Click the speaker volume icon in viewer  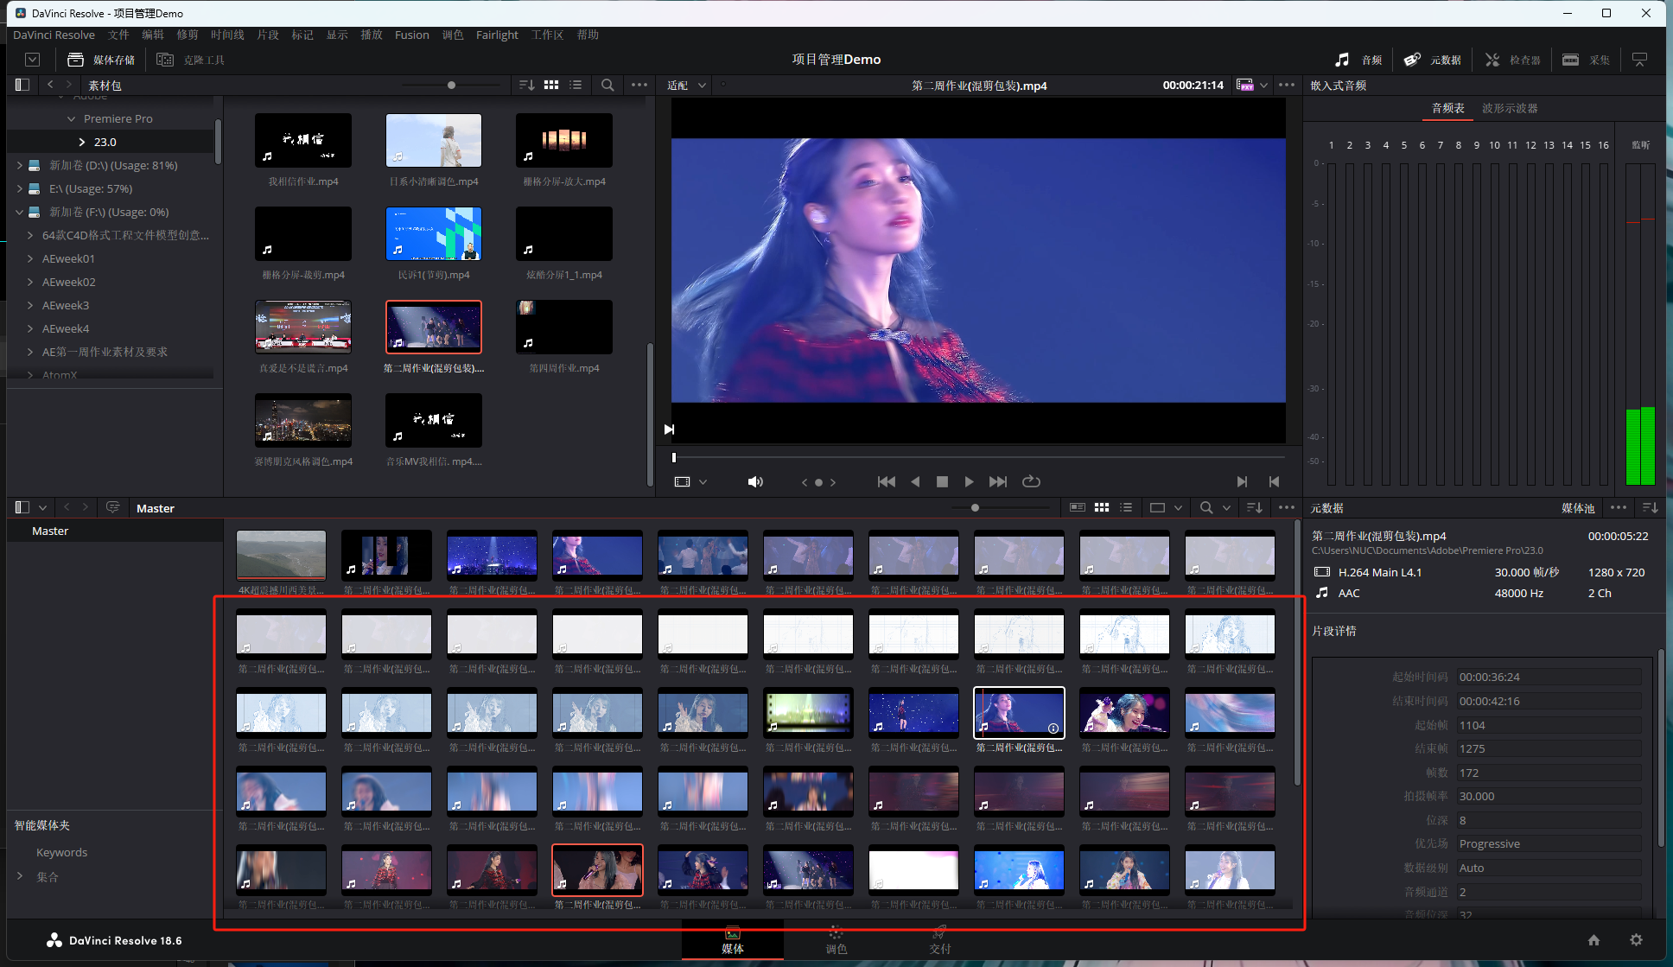coord(754,481)
